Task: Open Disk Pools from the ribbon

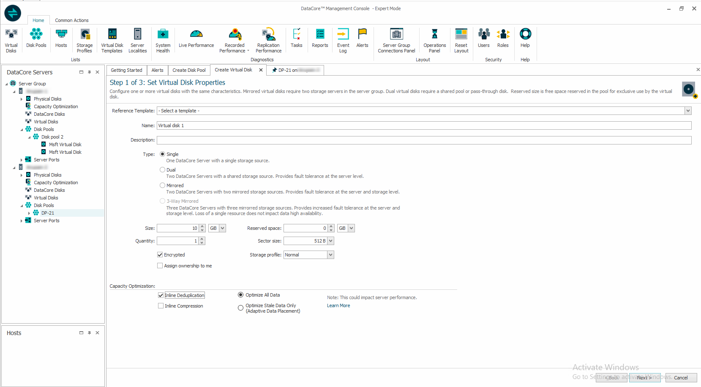Action: point(36,38)
